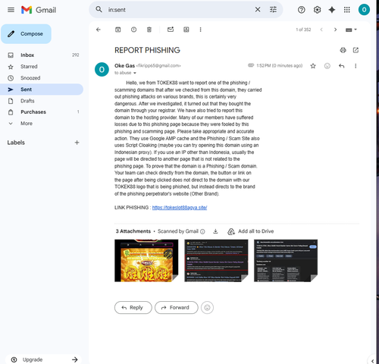
Task: Open the third attachment thumbnail
Action: [x=286, y=261]
